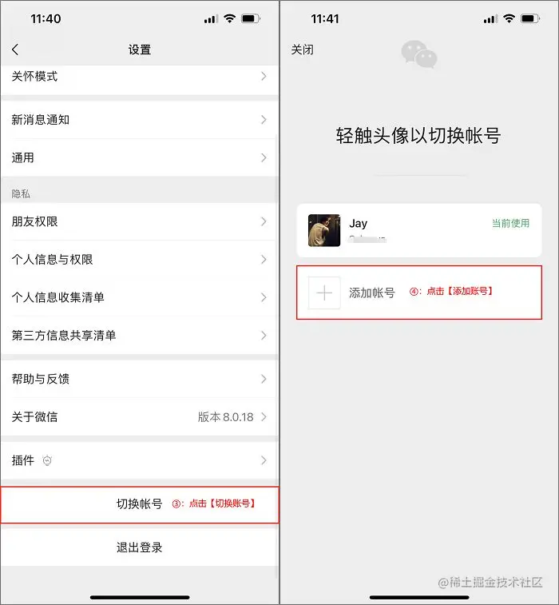Viewport: 559px width, 605px height.
Task: Open 帮助与反馈 row
Action: (140, 379)
